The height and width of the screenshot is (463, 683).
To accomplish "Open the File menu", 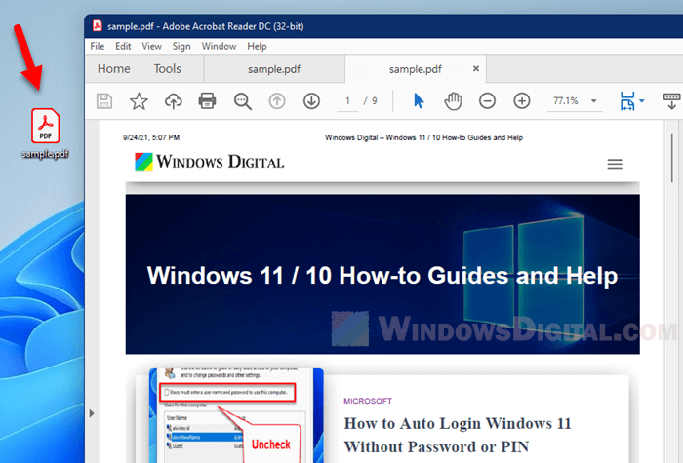I will click(x=98, y=46).
